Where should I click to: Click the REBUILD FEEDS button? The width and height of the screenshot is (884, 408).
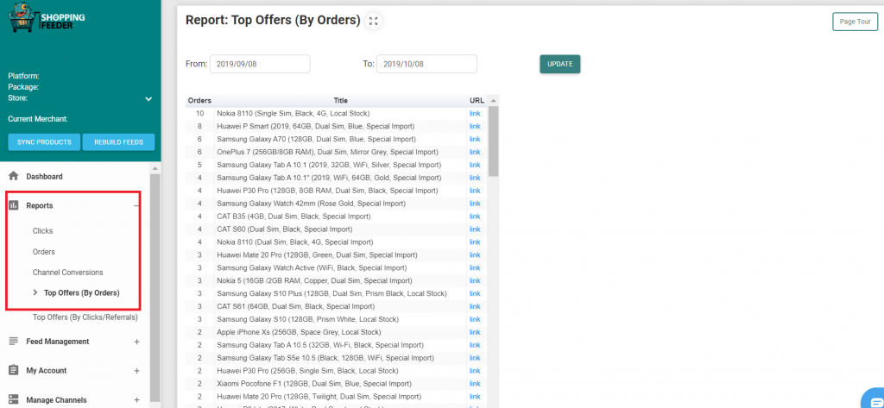pyautogui.click(x=118, y=142)
